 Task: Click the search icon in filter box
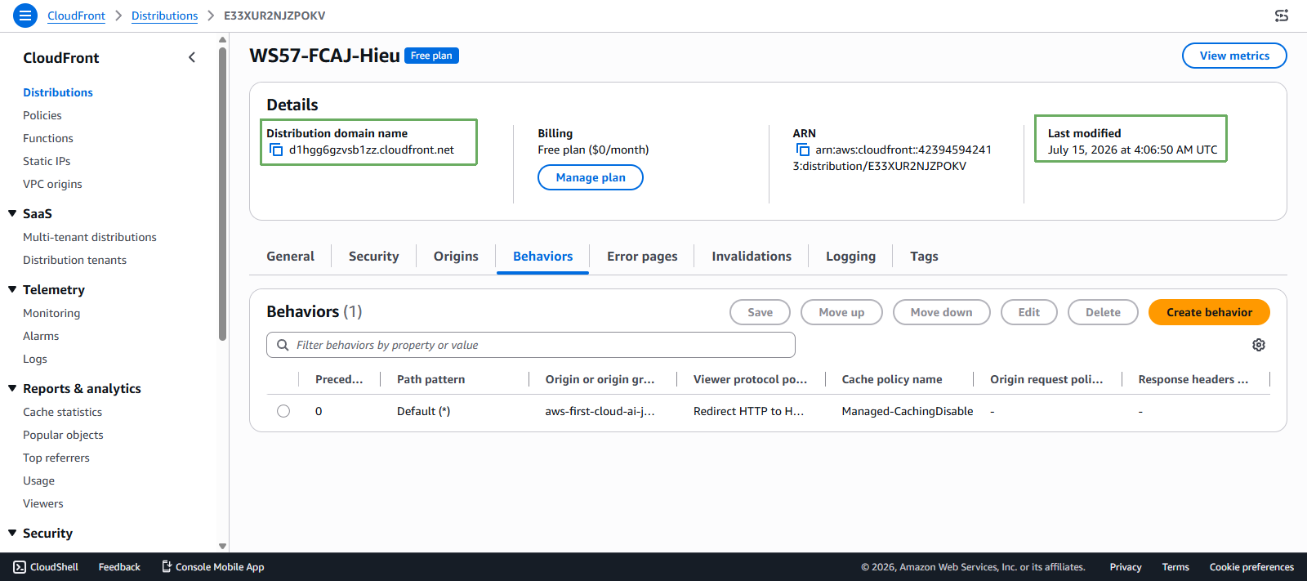click(283, 345)
